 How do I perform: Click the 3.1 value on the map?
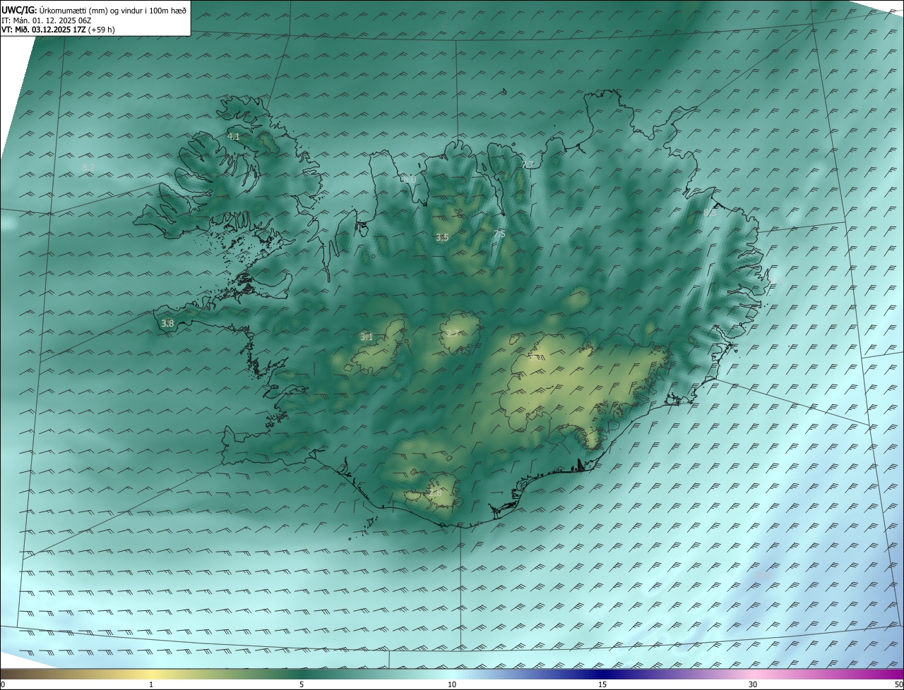(x=367, y=337)
